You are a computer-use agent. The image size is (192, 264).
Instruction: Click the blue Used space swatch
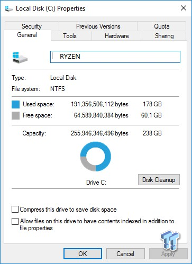point(15,104)
